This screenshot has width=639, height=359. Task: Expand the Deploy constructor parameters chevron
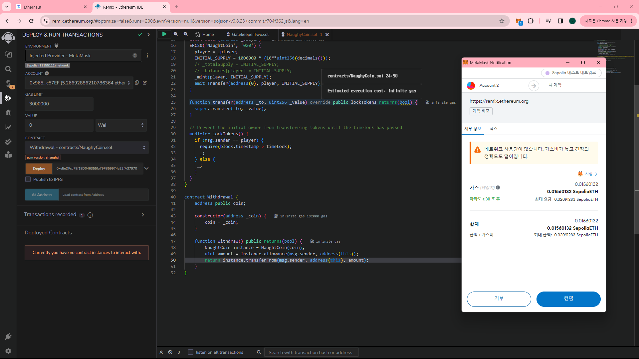[146, 168]
